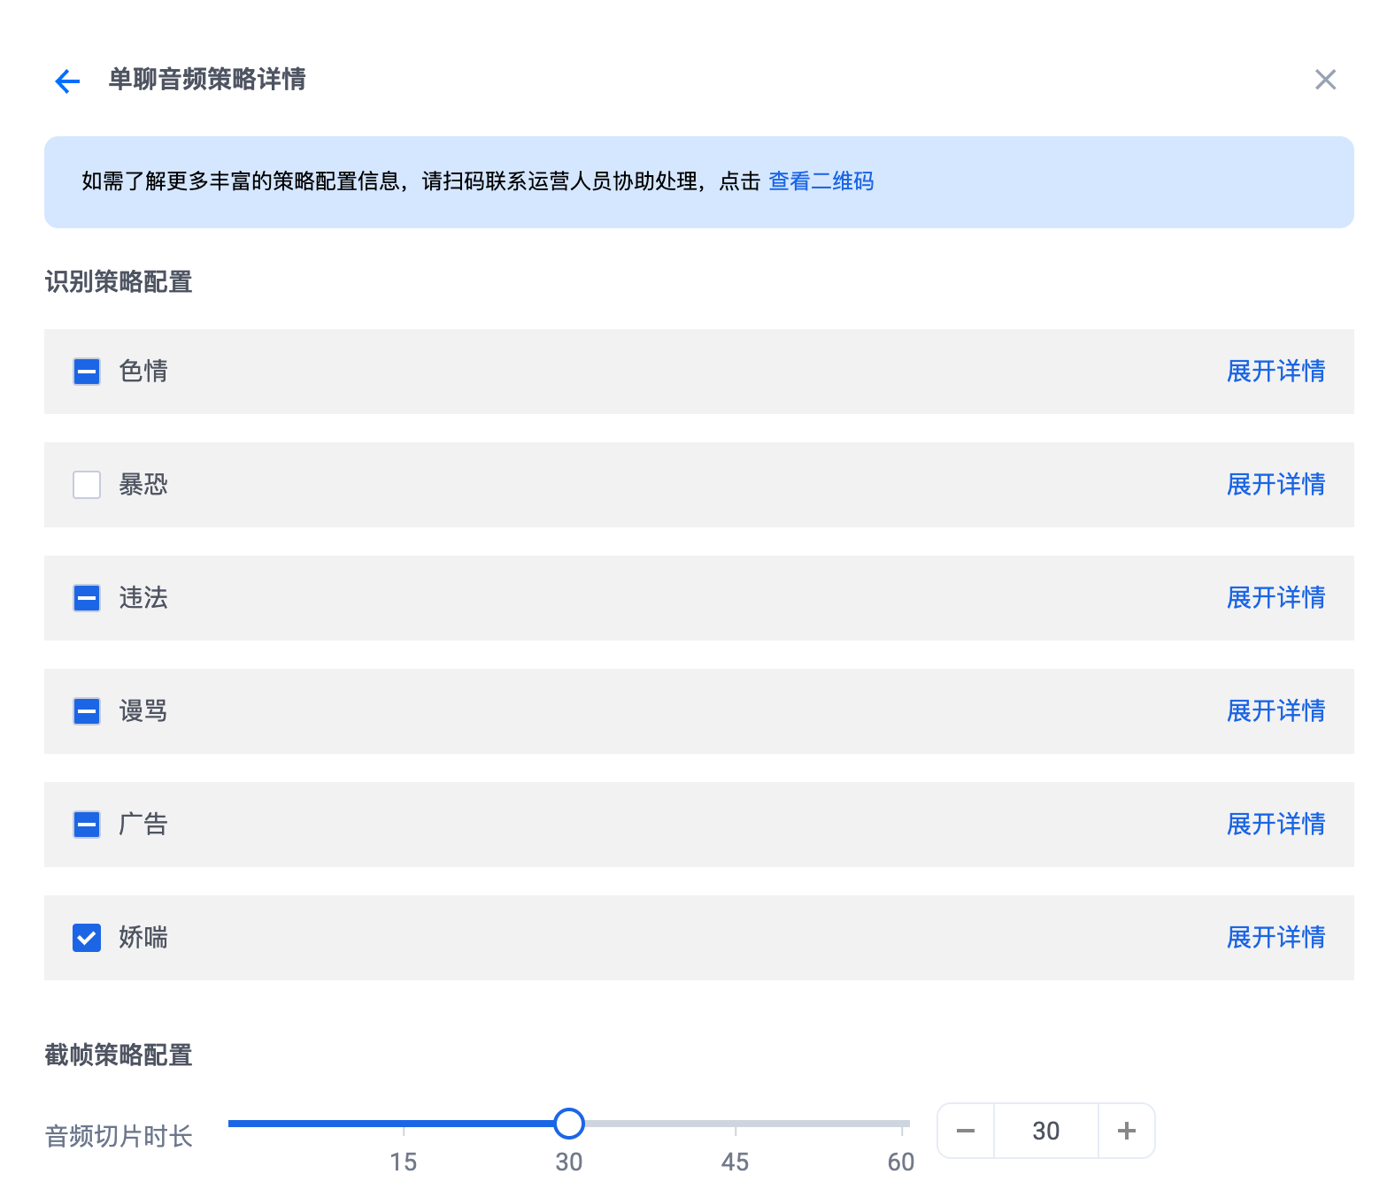Click the slice duration input showing 30
1395x1182 pixels.
pos(1045,1131)
